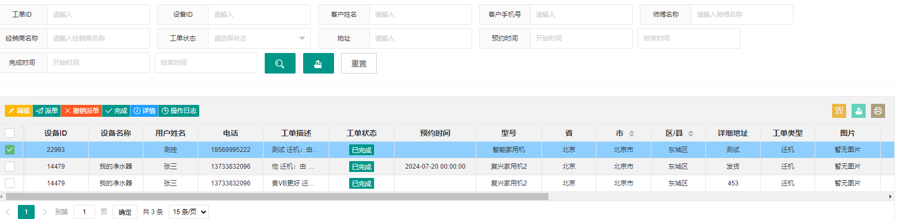Click the orange 编辑 edit button

coord(19,111)
